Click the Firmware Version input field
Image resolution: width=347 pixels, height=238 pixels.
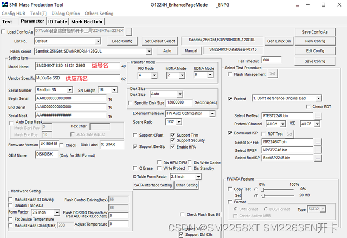click(x=49, y=144)
